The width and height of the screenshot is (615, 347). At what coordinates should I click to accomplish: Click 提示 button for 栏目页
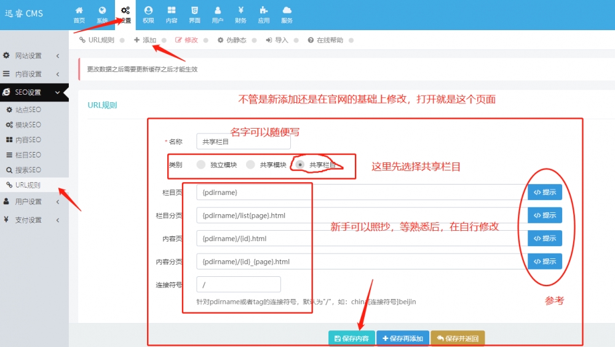pos(545,193)
